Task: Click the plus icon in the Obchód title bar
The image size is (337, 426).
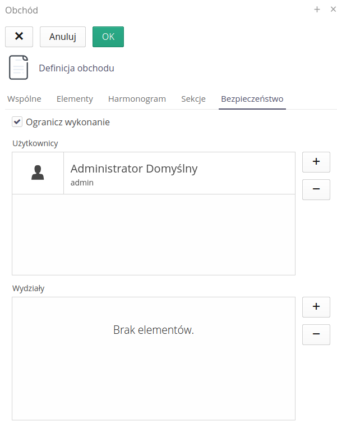Action: click(317, 10)
